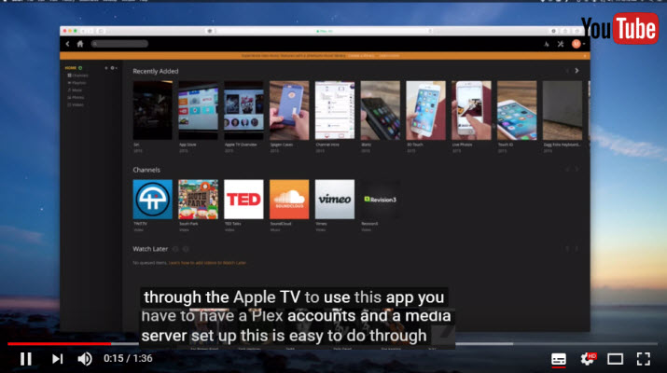Enter full screen mode
Viewport: 667px width, 373px height.
[x=644, y=359]
